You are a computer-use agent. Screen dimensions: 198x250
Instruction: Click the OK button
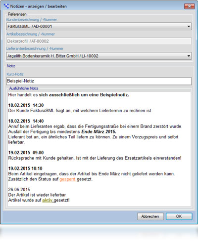coord(179,216)
